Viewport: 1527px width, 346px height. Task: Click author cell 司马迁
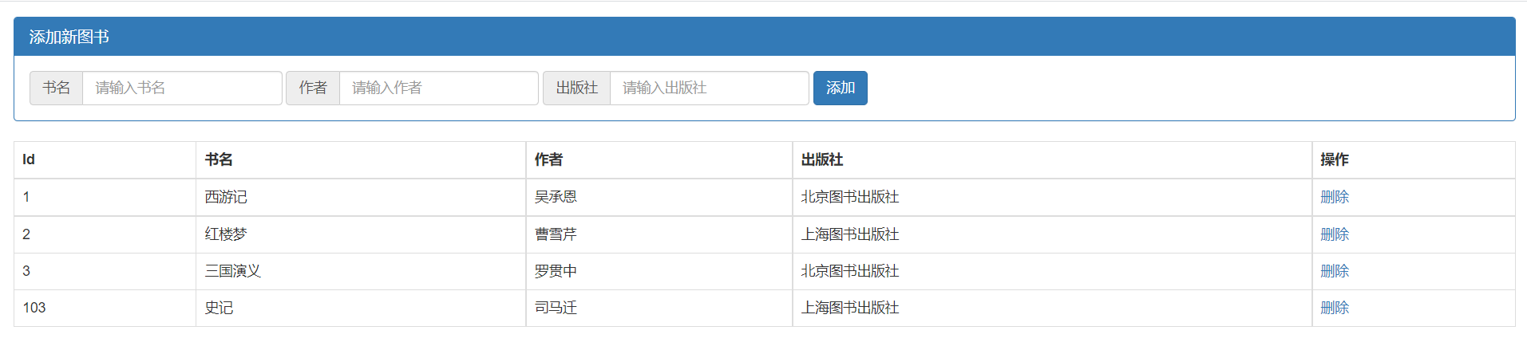tap(659, 308)
